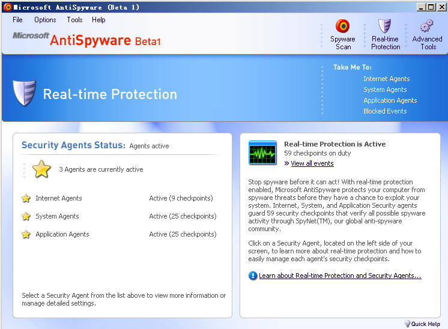Click the star icon next to Application Agents
This screenshot has height=329, width=448.
26,234
